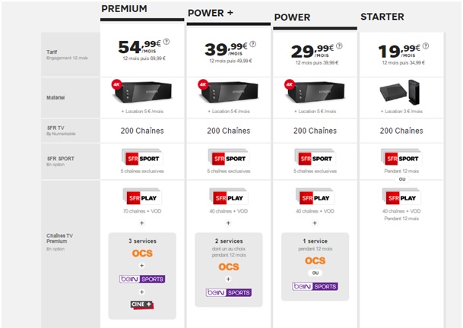Select the SFR Sport logo in the Starter column
463x328 pixels.
point(402,159)
